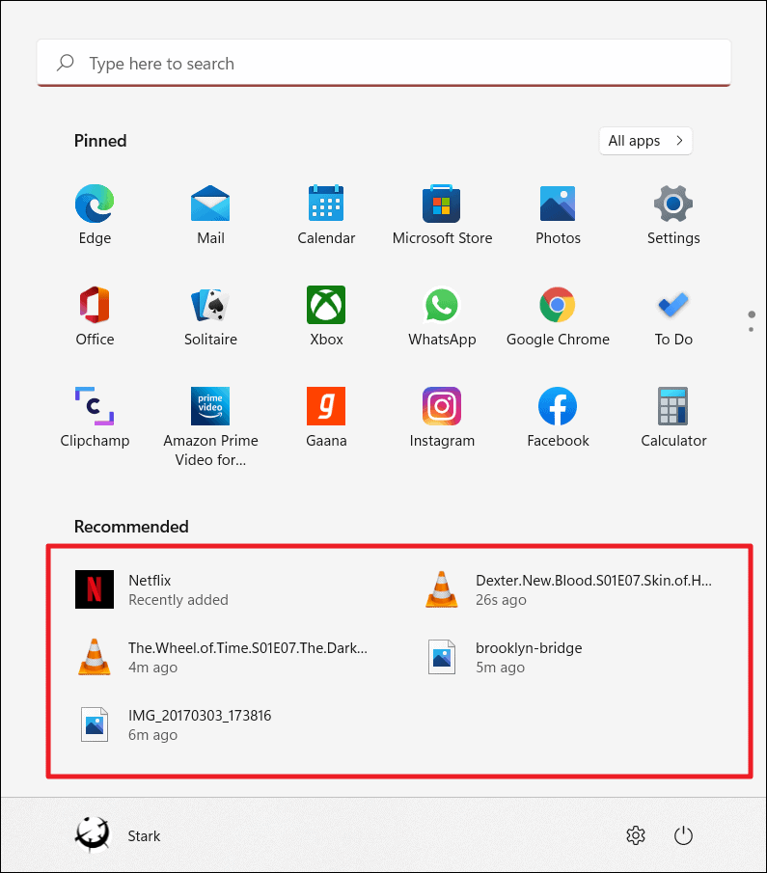Open Microsoft Store

click(442, 214)
